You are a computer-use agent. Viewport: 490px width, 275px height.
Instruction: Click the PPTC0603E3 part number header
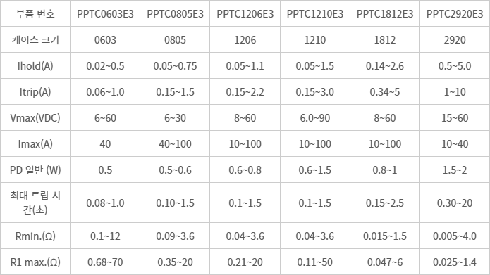point(105,14)
